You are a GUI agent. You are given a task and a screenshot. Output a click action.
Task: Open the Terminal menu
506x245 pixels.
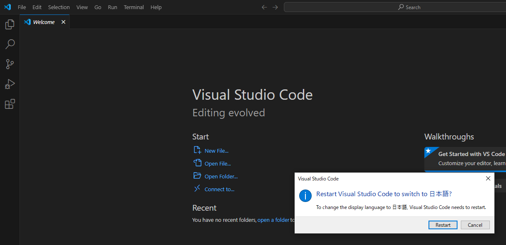point(133,7)
